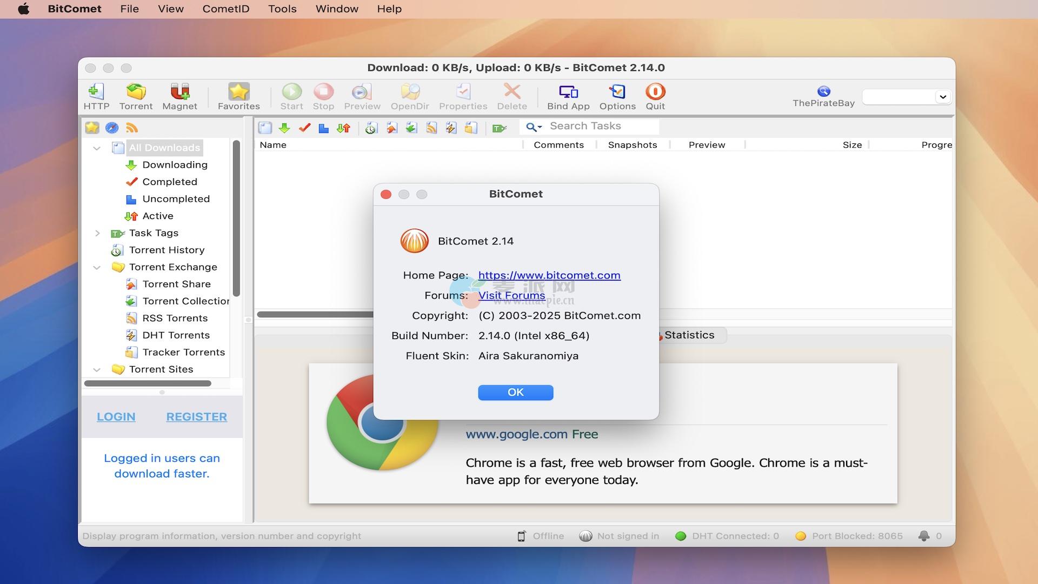This screenshot has width=1038, height=584.
Task: Open the File menu
Action: click(129, 9)
